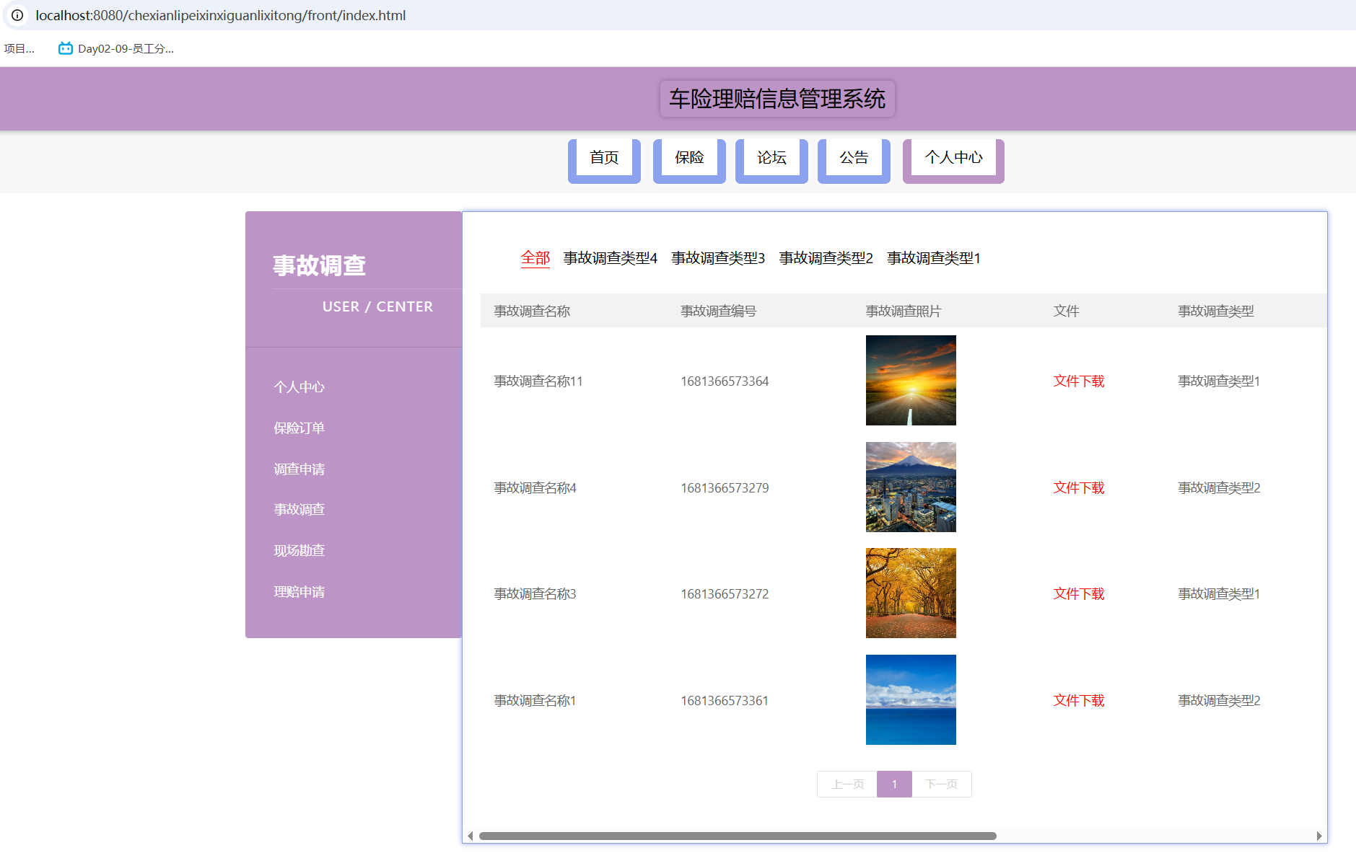Click the 车险理赔信息管理系统 title
The width and height of the screenshot is (1356, 853).
pos(777,99)
